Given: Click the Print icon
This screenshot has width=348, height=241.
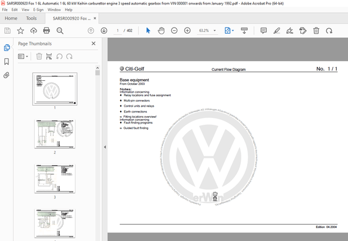Looking at the screenshot, I should [47, 31].
